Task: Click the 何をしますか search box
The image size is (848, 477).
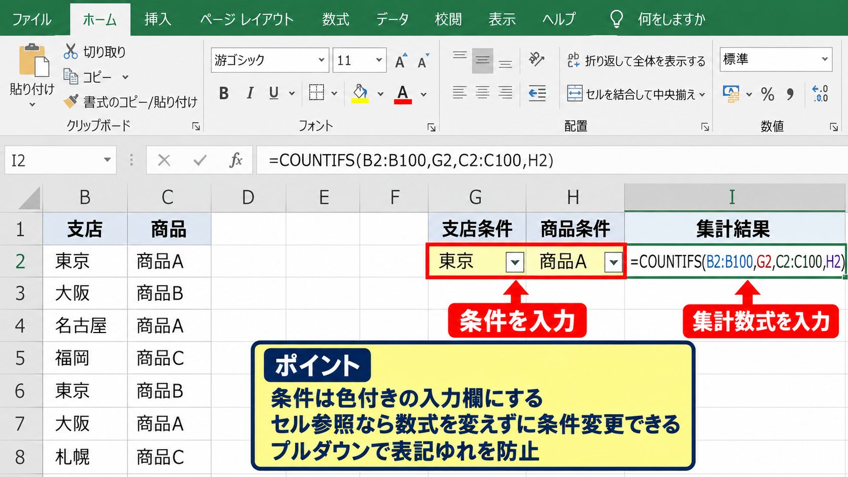Action: 671,19
